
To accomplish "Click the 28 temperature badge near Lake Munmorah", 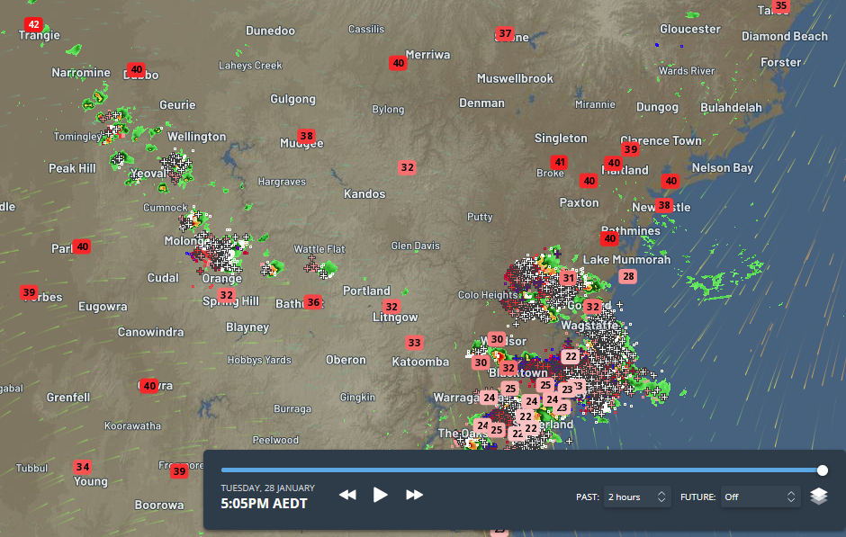I will pos(628,276).
